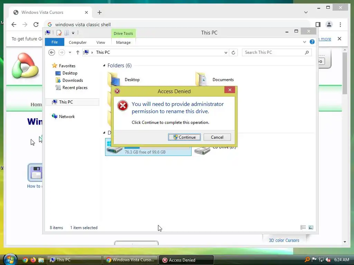
Task: Reload the Chrome page
Action: click(36, 24)
